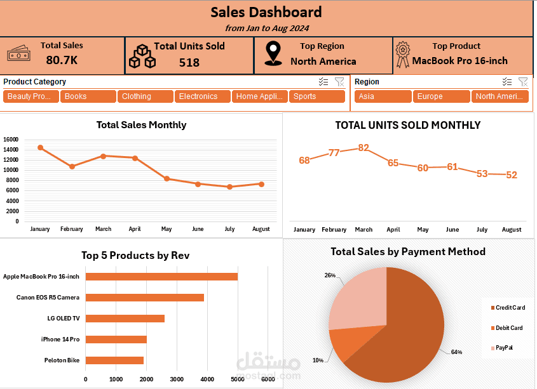Filter by Beauty Products category

point(31,96)
